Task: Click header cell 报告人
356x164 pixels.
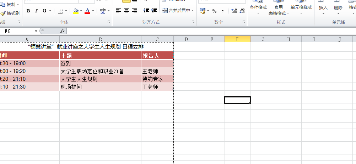Action: click(157, 56)
